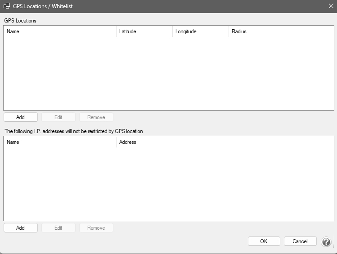This screenshot has width=337, height=254.
Task: Sort by the Latitude column header
Action: coord(144,31)
